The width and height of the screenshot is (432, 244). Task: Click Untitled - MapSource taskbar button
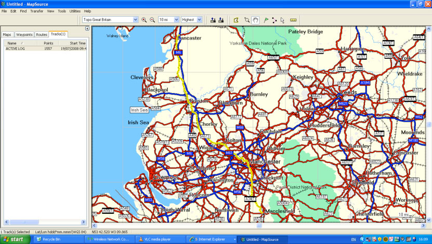click(263, 239)
